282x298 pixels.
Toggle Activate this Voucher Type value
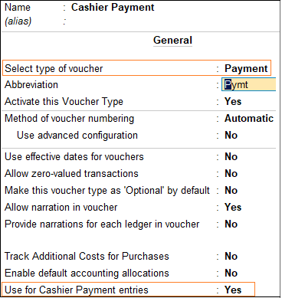[x=233, y=101]
